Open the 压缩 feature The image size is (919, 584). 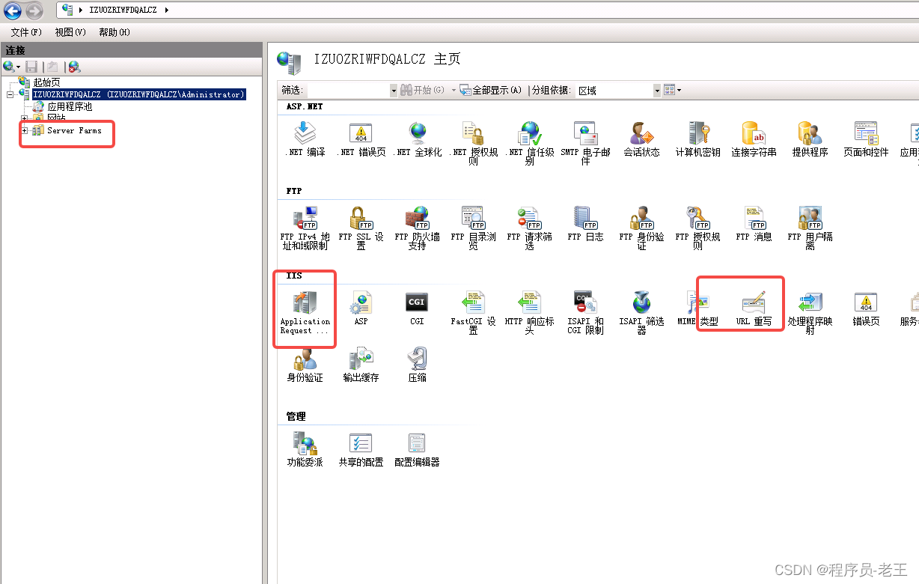coord(417,365)
